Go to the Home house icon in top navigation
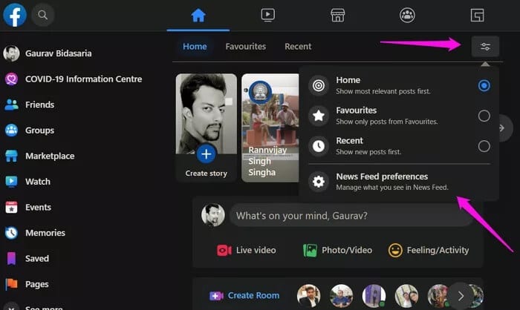This screenshot has width=520, height=310. point(198,16)
